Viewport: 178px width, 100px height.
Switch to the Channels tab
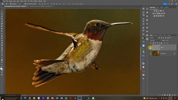[x=156, y=35]
